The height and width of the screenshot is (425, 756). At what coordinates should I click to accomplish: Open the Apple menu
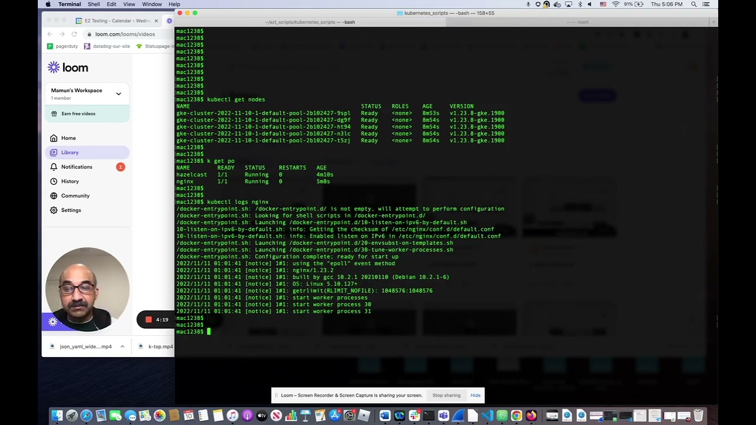click(x=48, y=4)
